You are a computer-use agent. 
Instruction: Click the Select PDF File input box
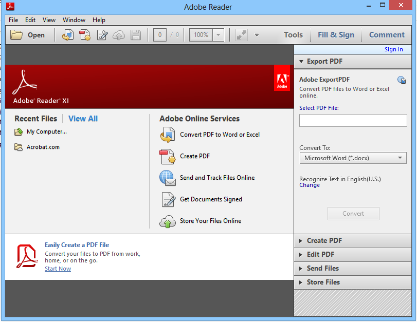point(353,121)
